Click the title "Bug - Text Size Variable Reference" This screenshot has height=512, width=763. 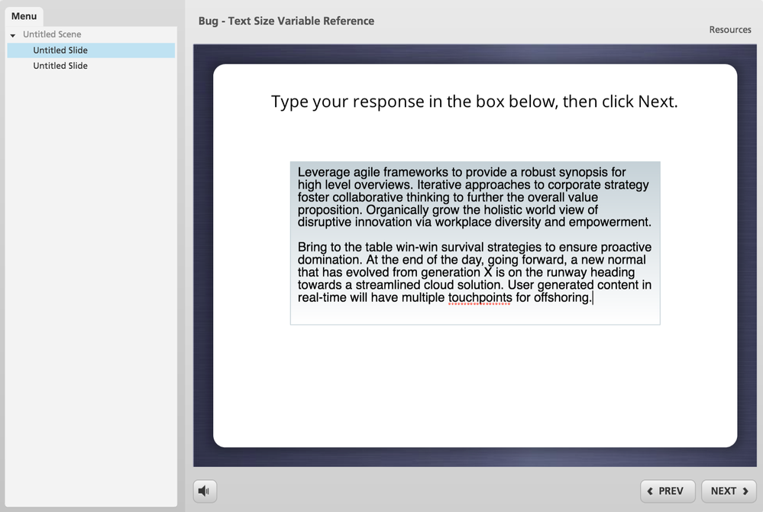[x=286, y=21]
